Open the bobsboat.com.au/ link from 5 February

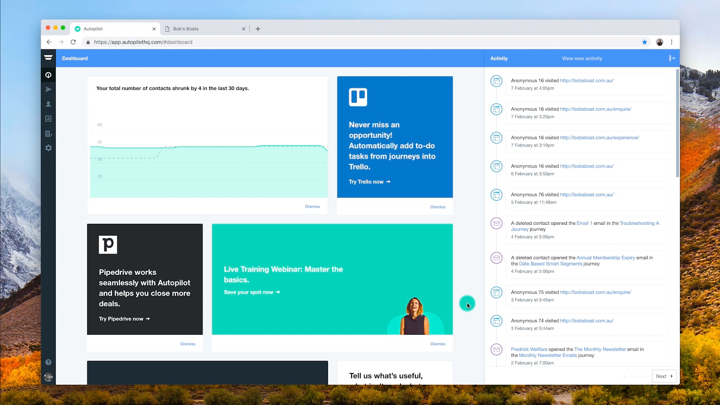point(586,195)
